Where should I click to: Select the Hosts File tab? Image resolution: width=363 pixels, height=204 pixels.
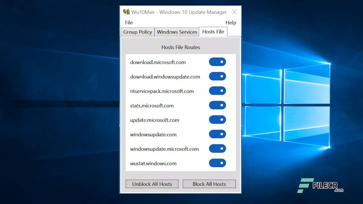[213, 32]
